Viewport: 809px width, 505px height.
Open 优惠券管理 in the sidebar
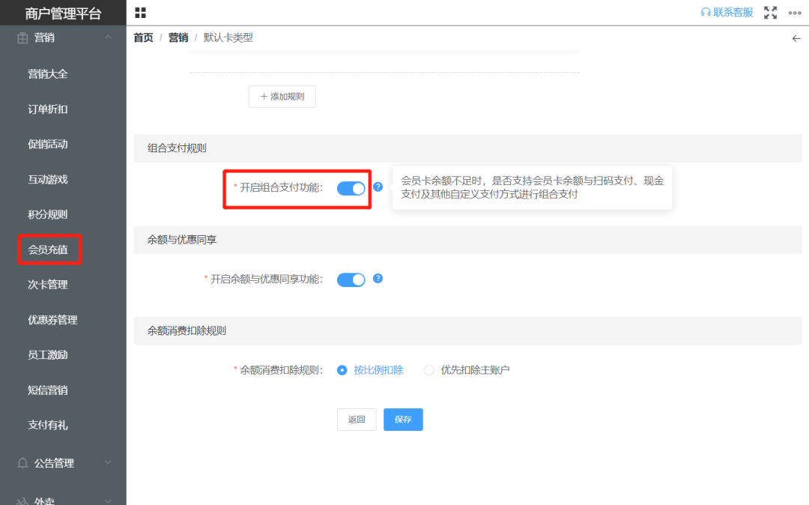pos(52,320)
